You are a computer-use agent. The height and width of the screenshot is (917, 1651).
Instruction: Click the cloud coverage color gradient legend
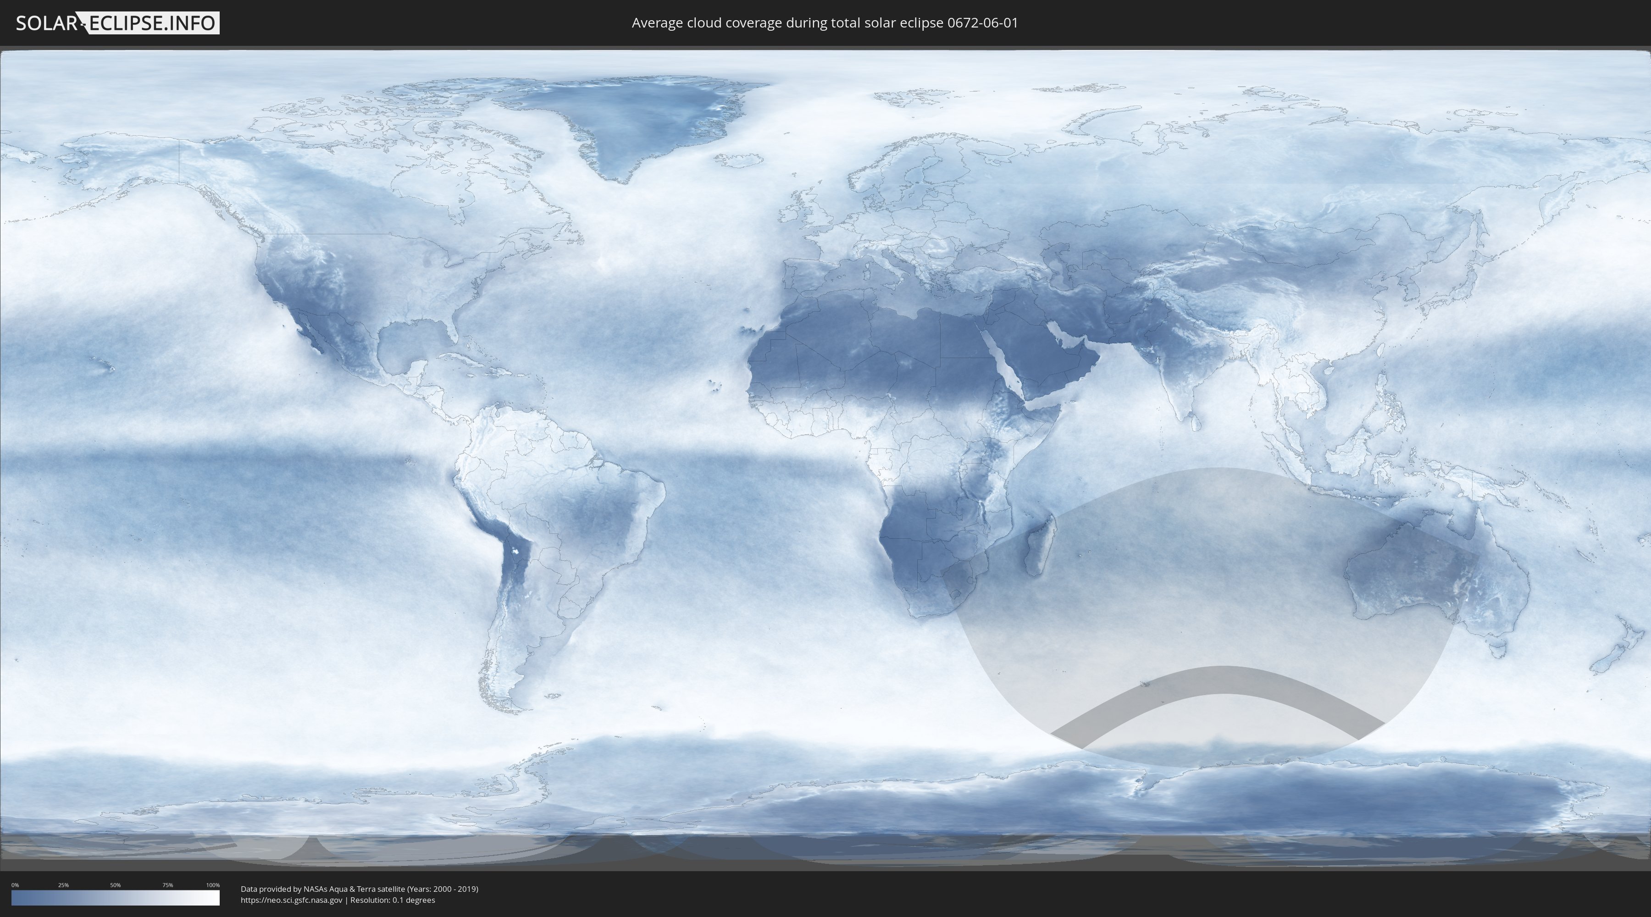(x=116, y=898)
